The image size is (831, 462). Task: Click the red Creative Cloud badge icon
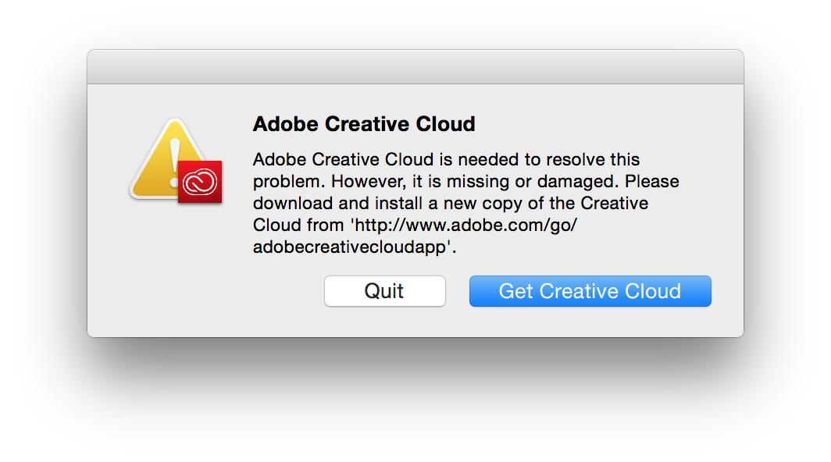click(x=200, y=182)
